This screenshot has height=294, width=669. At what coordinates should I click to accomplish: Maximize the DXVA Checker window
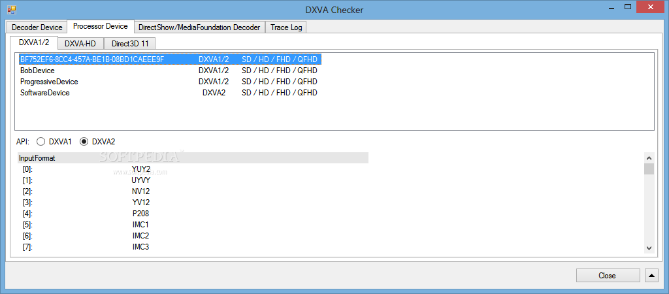tap(627, 7)
